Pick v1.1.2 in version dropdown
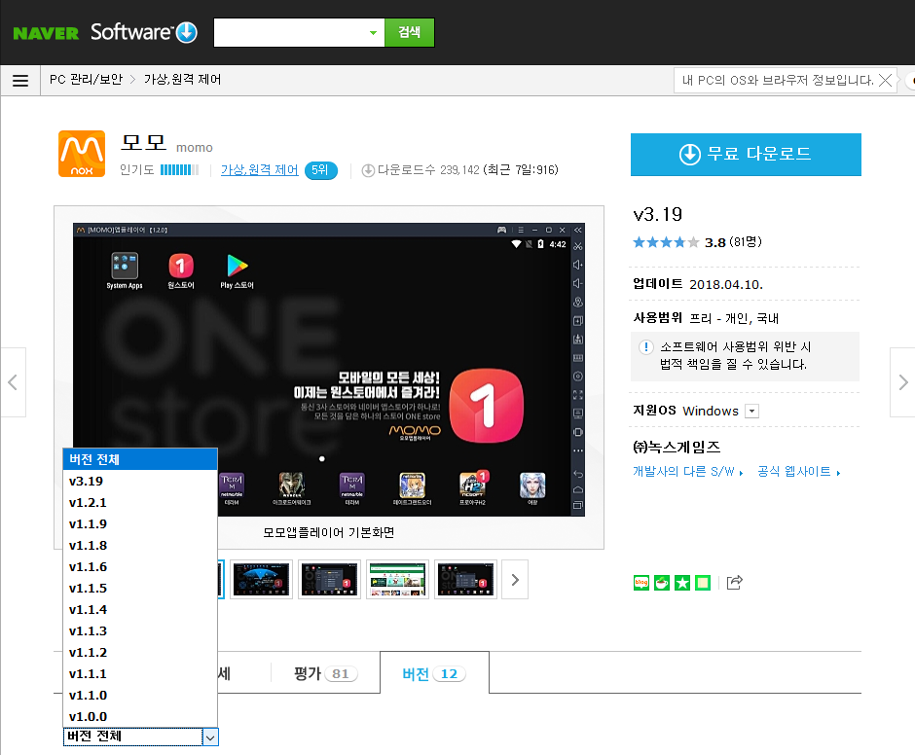This screenshot has width=915, height=755. (x=140, y=652)
